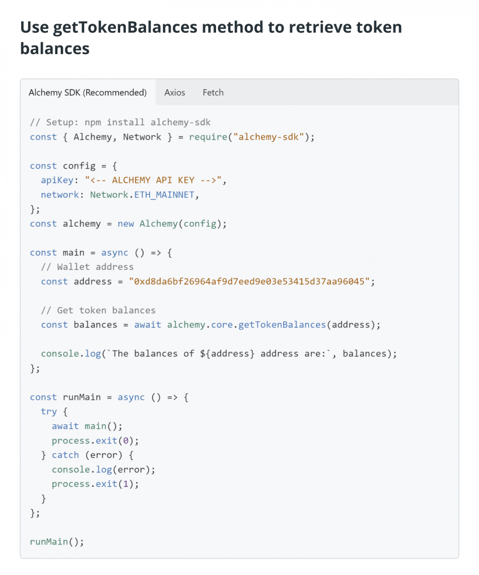The width and height of the screenshot is (479, 575).
Task: Click the "// Get token balances" comment
Action: coord(98,310)
